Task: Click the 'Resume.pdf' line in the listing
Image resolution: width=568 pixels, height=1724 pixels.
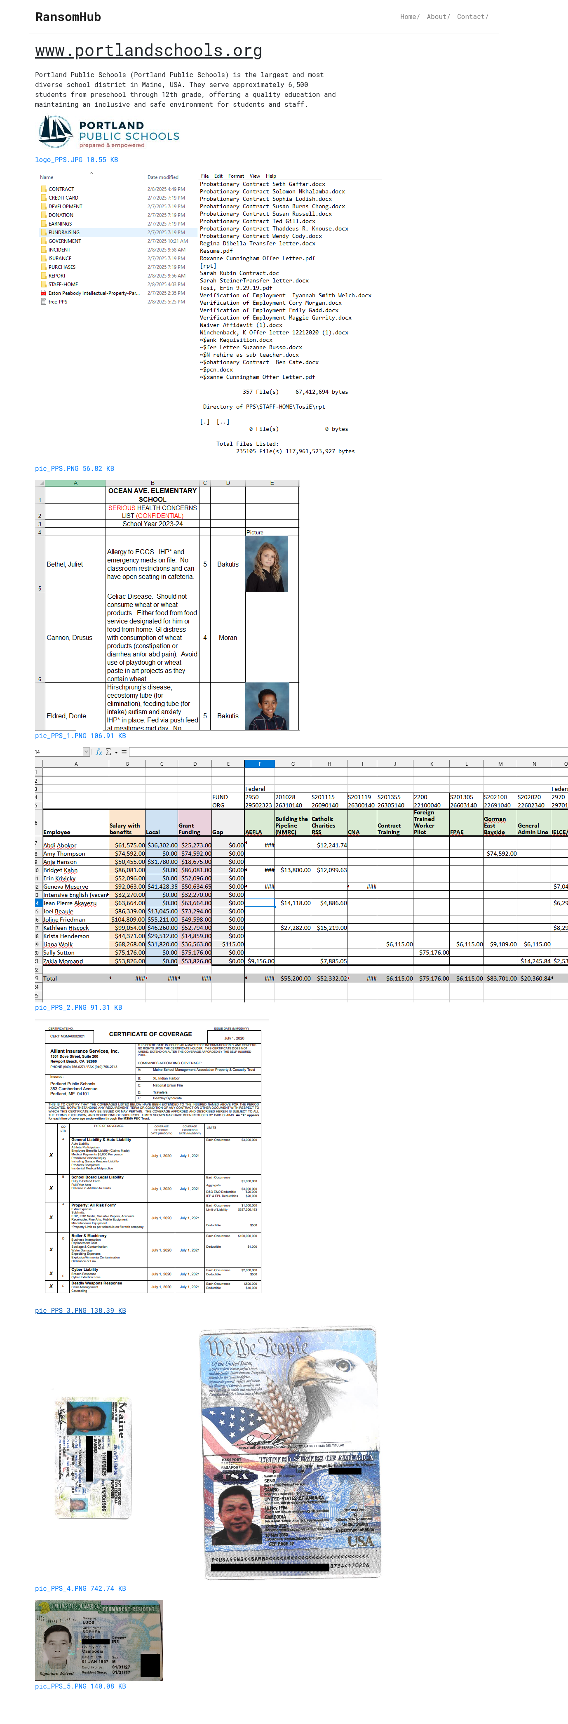Action: tap(216, 251)
